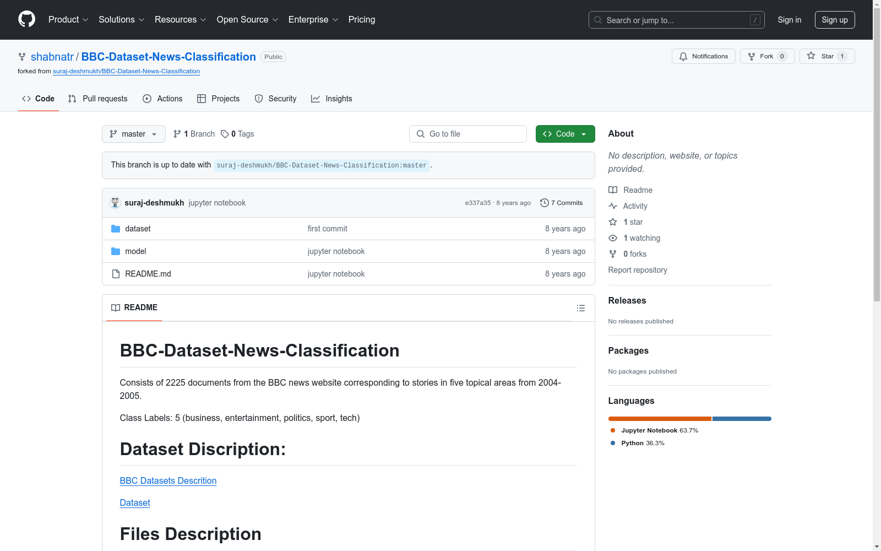Click the Jupyter Notebook 63.7% language link
The width and height of the screenshot is (881, 551).
tap(655, 430)
